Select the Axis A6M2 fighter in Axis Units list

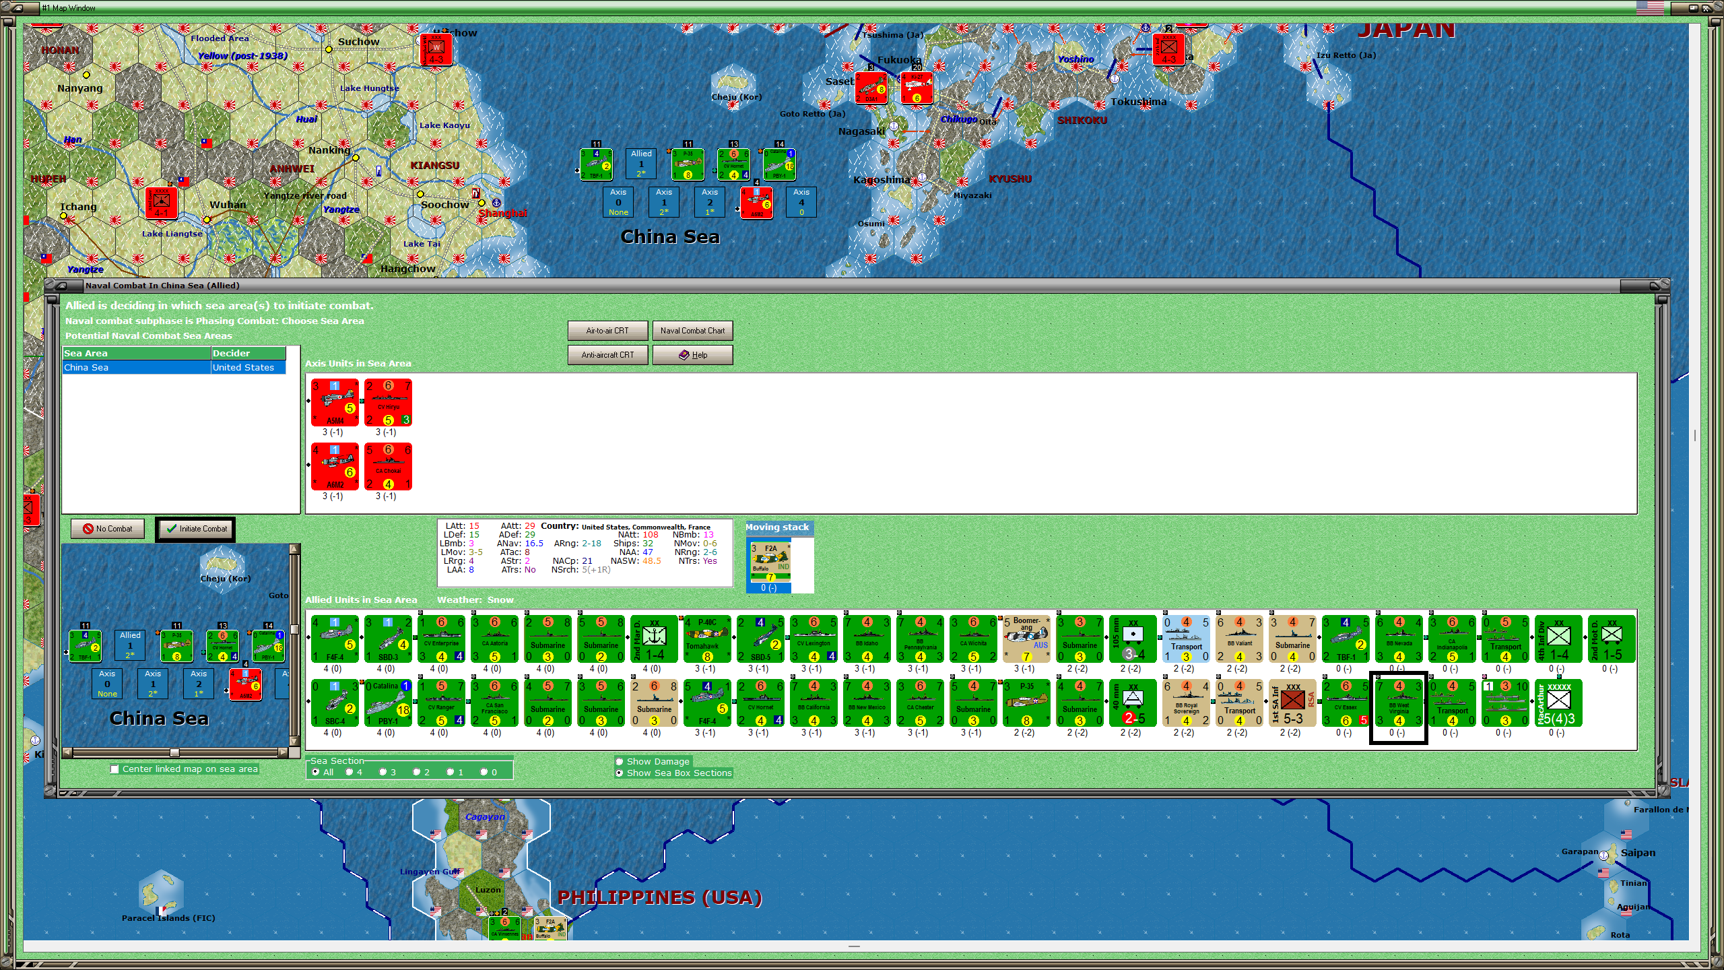tap(335, 466)
